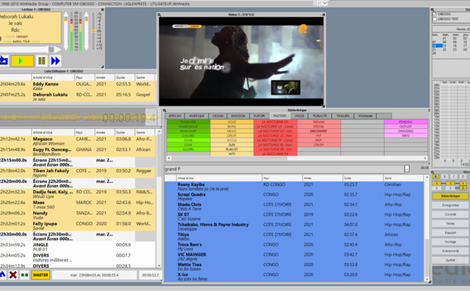The image size is (470, 291).
Task: Switch to the PUBLICITE library tab
Action: pos(320,116)
